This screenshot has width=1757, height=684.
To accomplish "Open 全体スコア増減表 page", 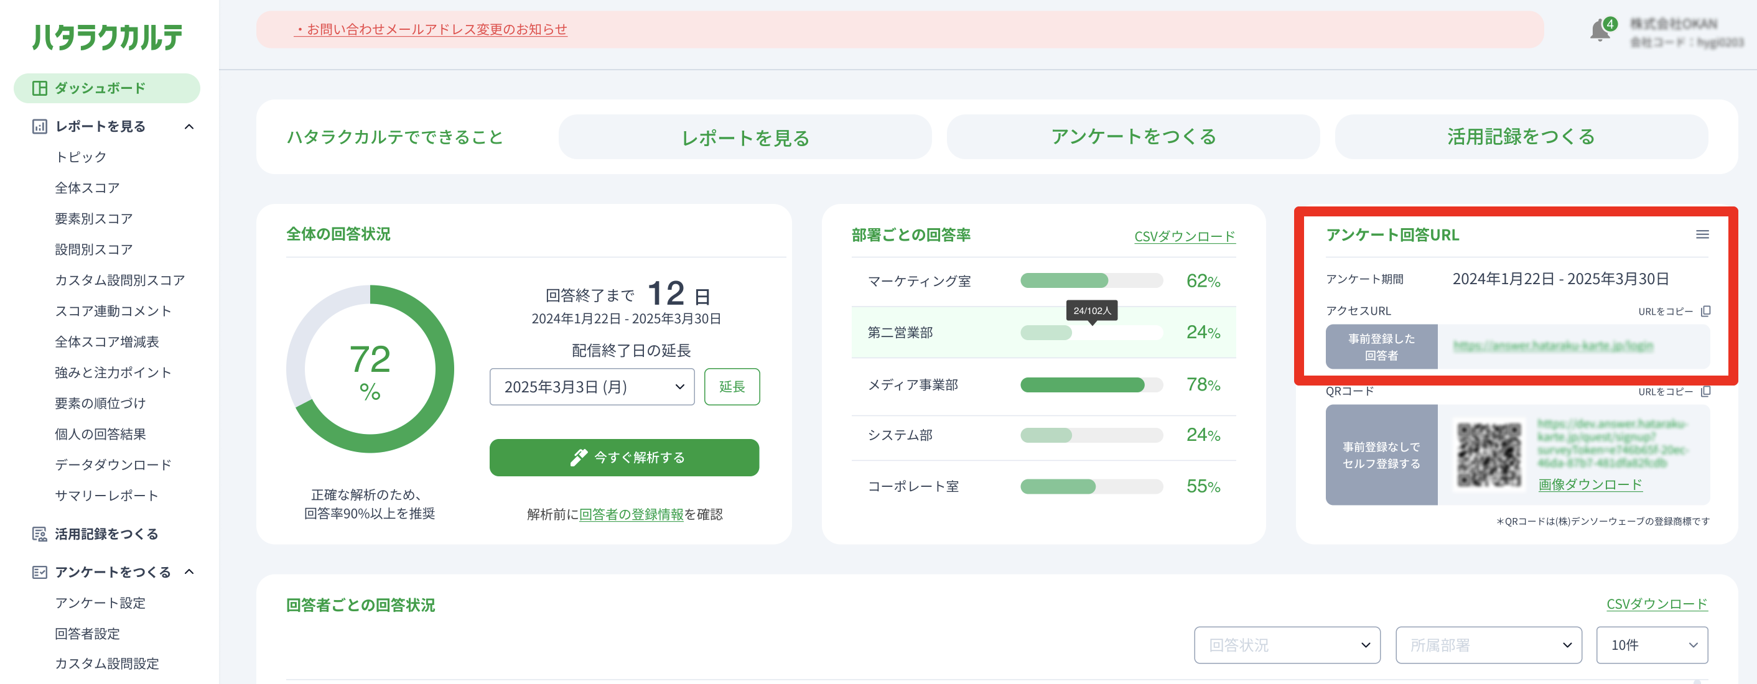I will [x=107, y=341].
